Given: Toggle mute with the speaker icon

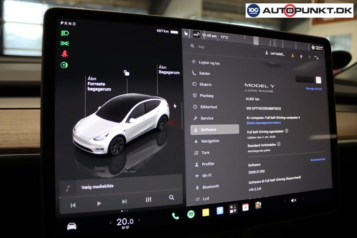Looking at the screenshot, I should (293, 200).
